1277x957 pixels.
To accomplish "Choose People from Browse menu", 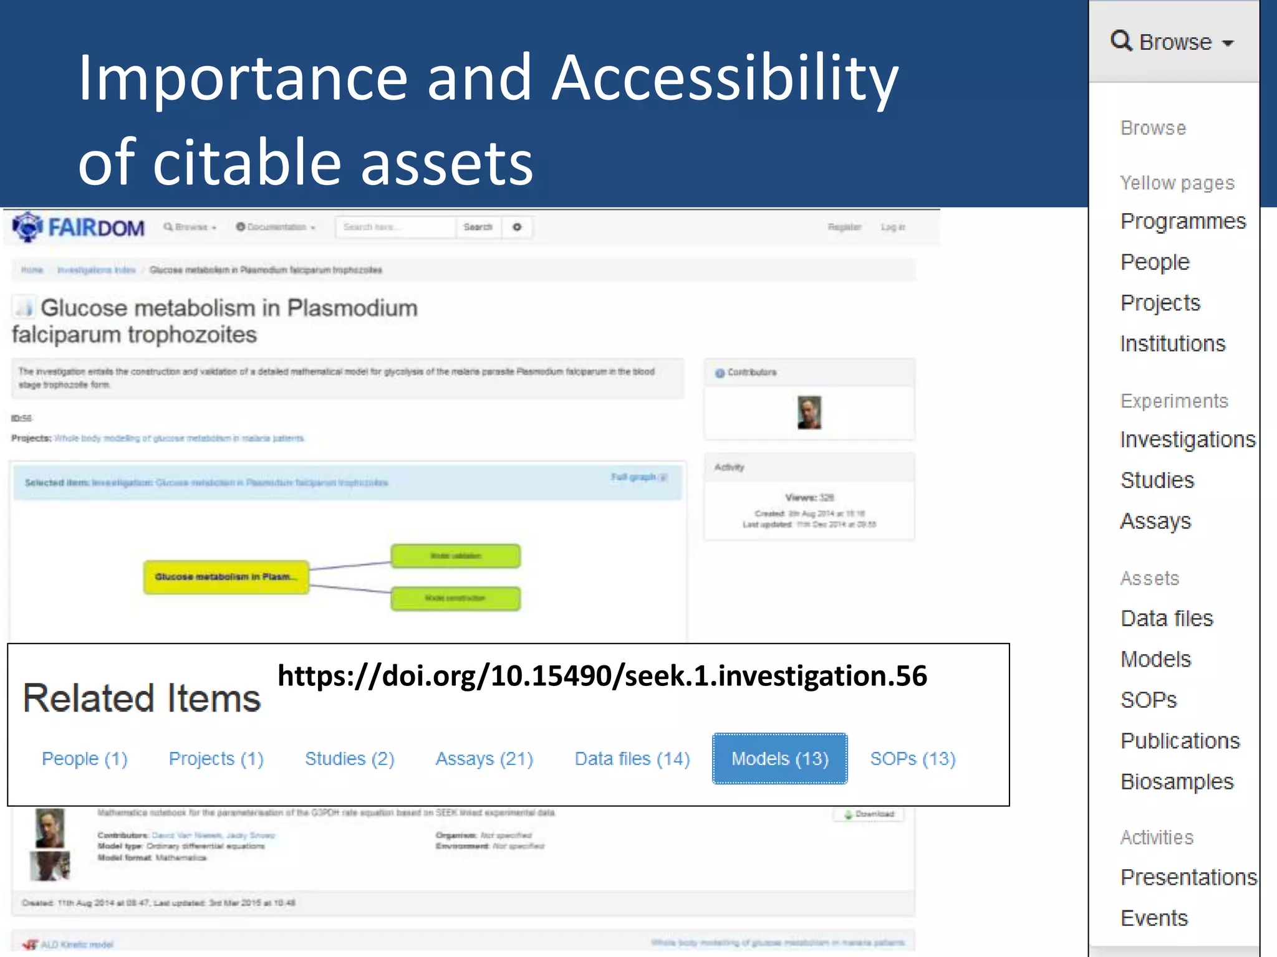I will (x=1155, y=262).
